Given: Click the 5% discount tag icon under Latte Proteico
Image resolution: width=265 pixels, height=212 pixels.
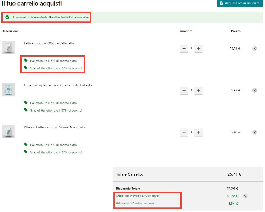Looking at the screenshot, I should [26, 61].
